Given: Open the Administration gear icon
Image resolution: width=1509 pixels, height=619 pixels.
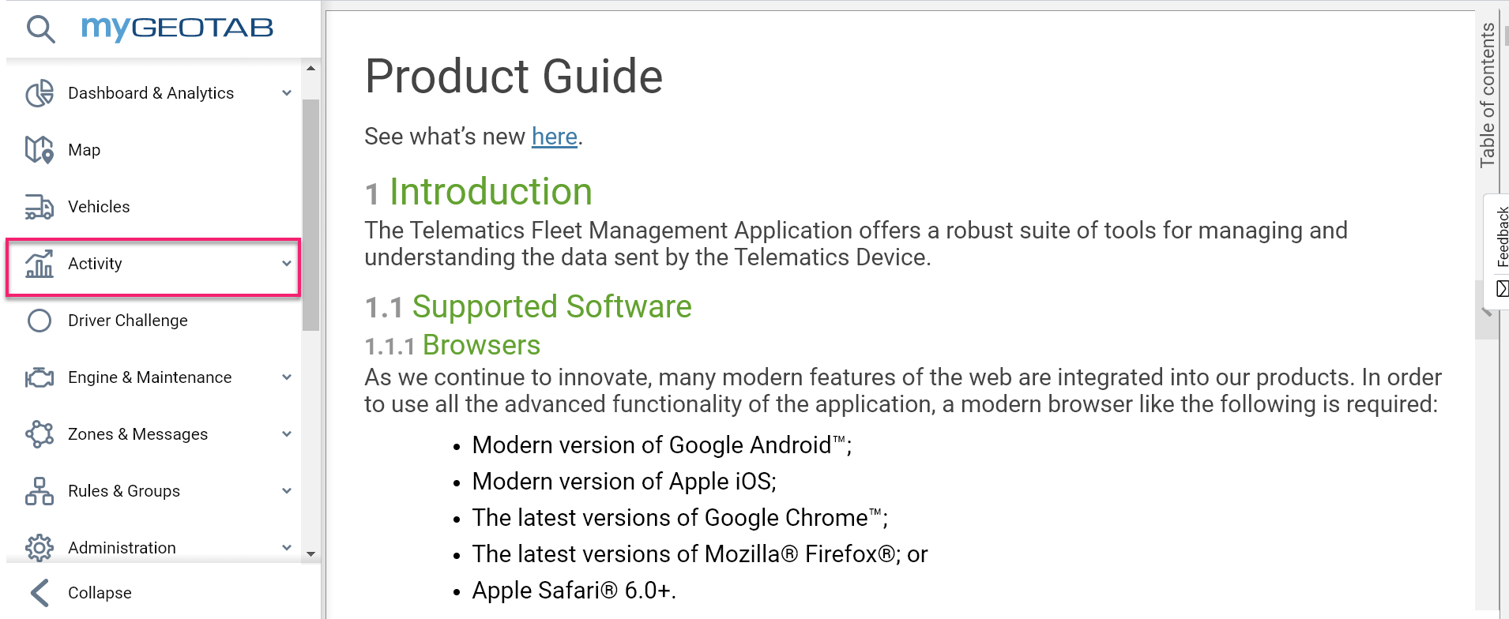Looking at the screenshot, I should click(x=40, y=547).
